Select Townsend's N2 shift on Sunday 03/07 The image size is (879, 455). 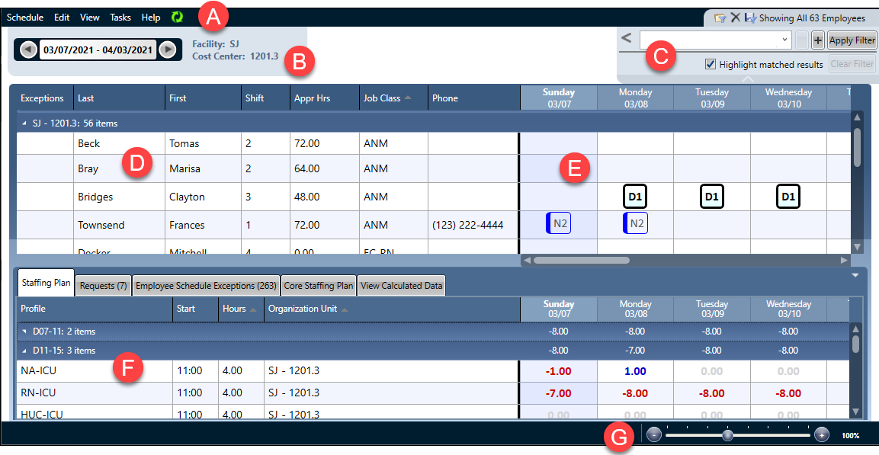click(x=559, y=224)
